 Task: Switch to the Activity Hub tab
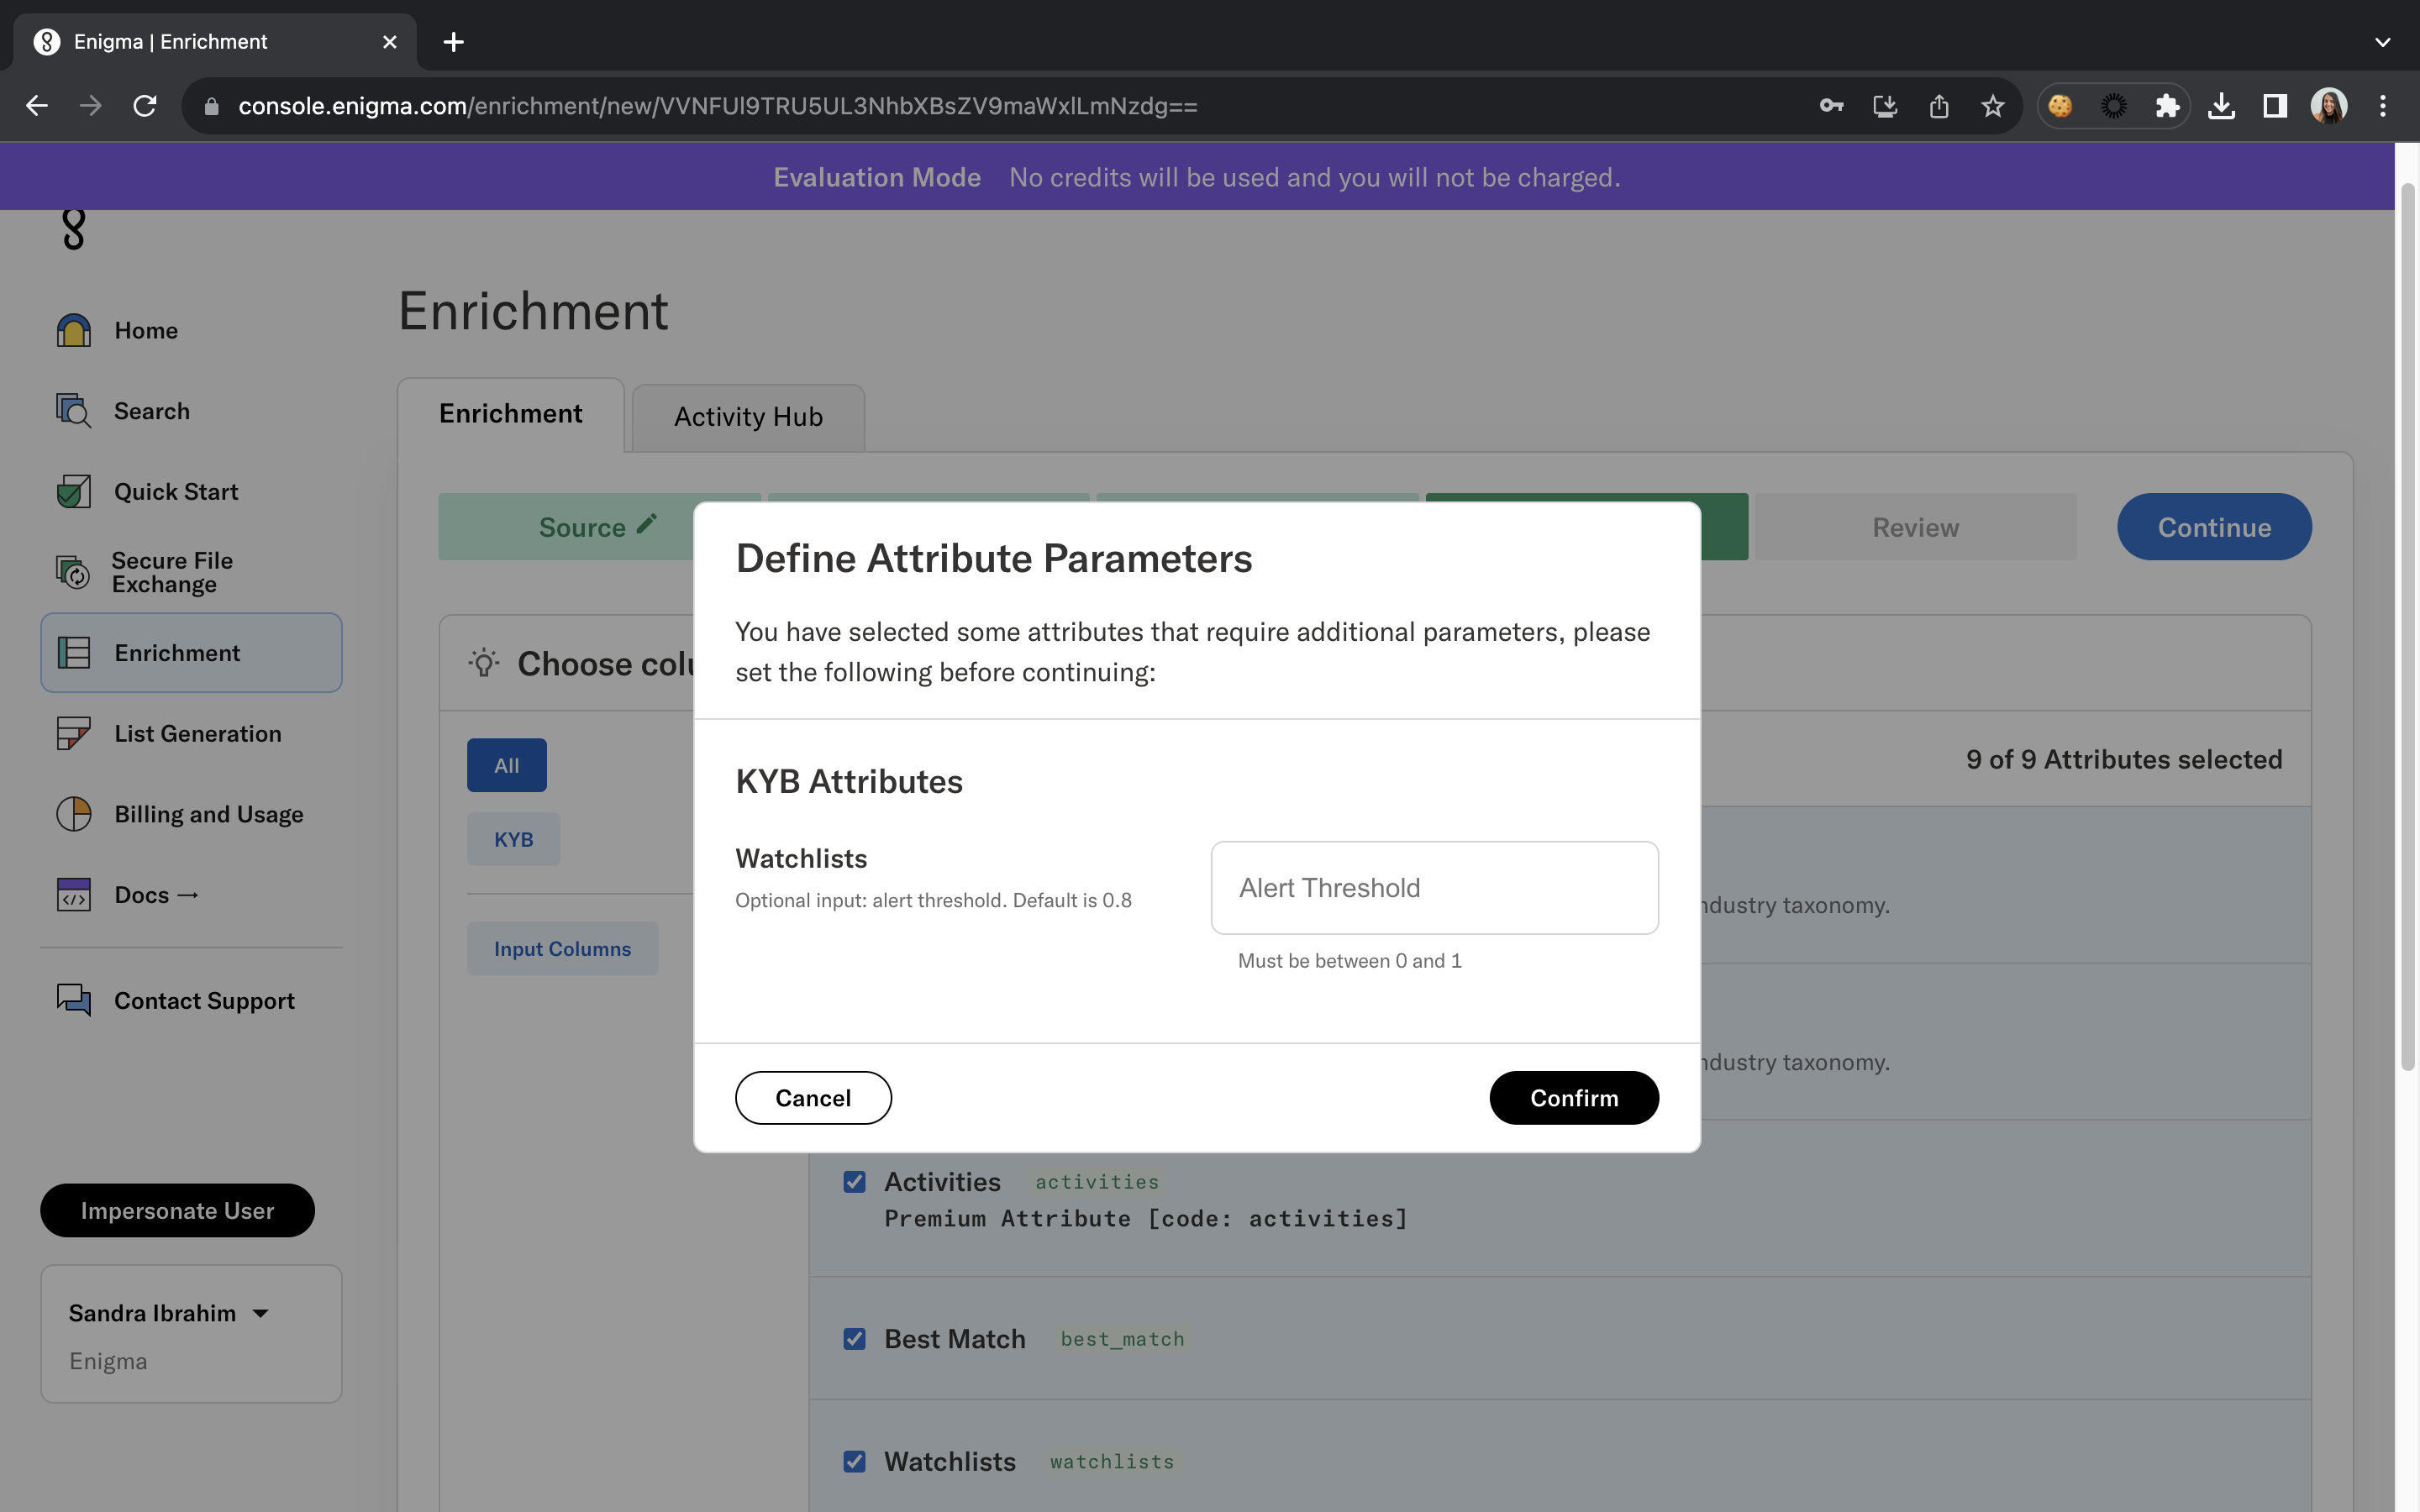point(748,417)
